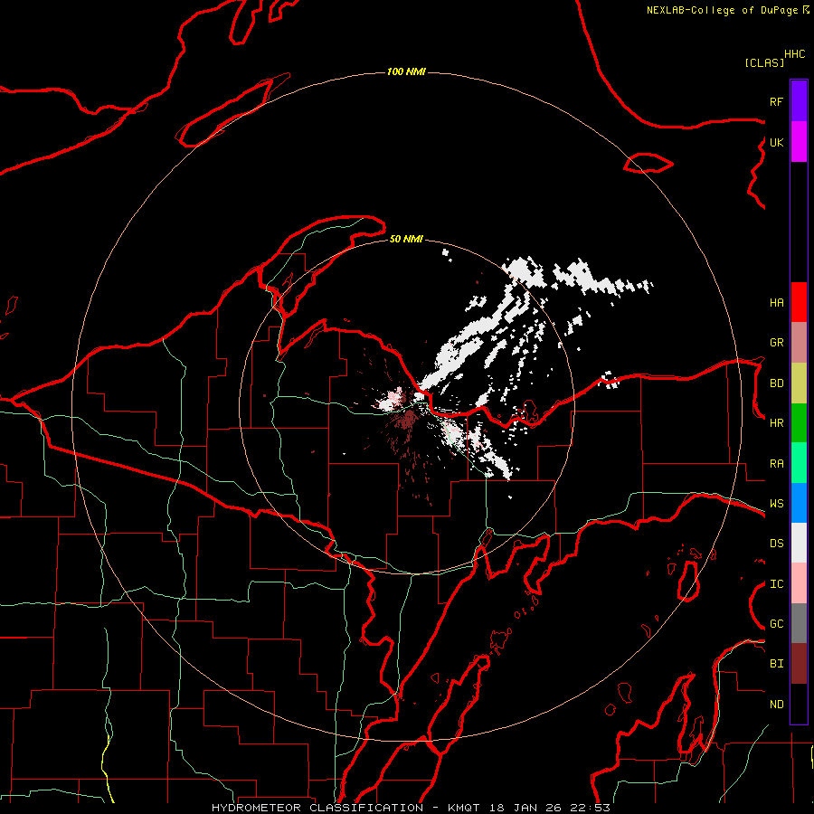Click the HR dark green legend block
This screenshot has height=814, width=814.
pyautogui.click(x=799, y=422)
